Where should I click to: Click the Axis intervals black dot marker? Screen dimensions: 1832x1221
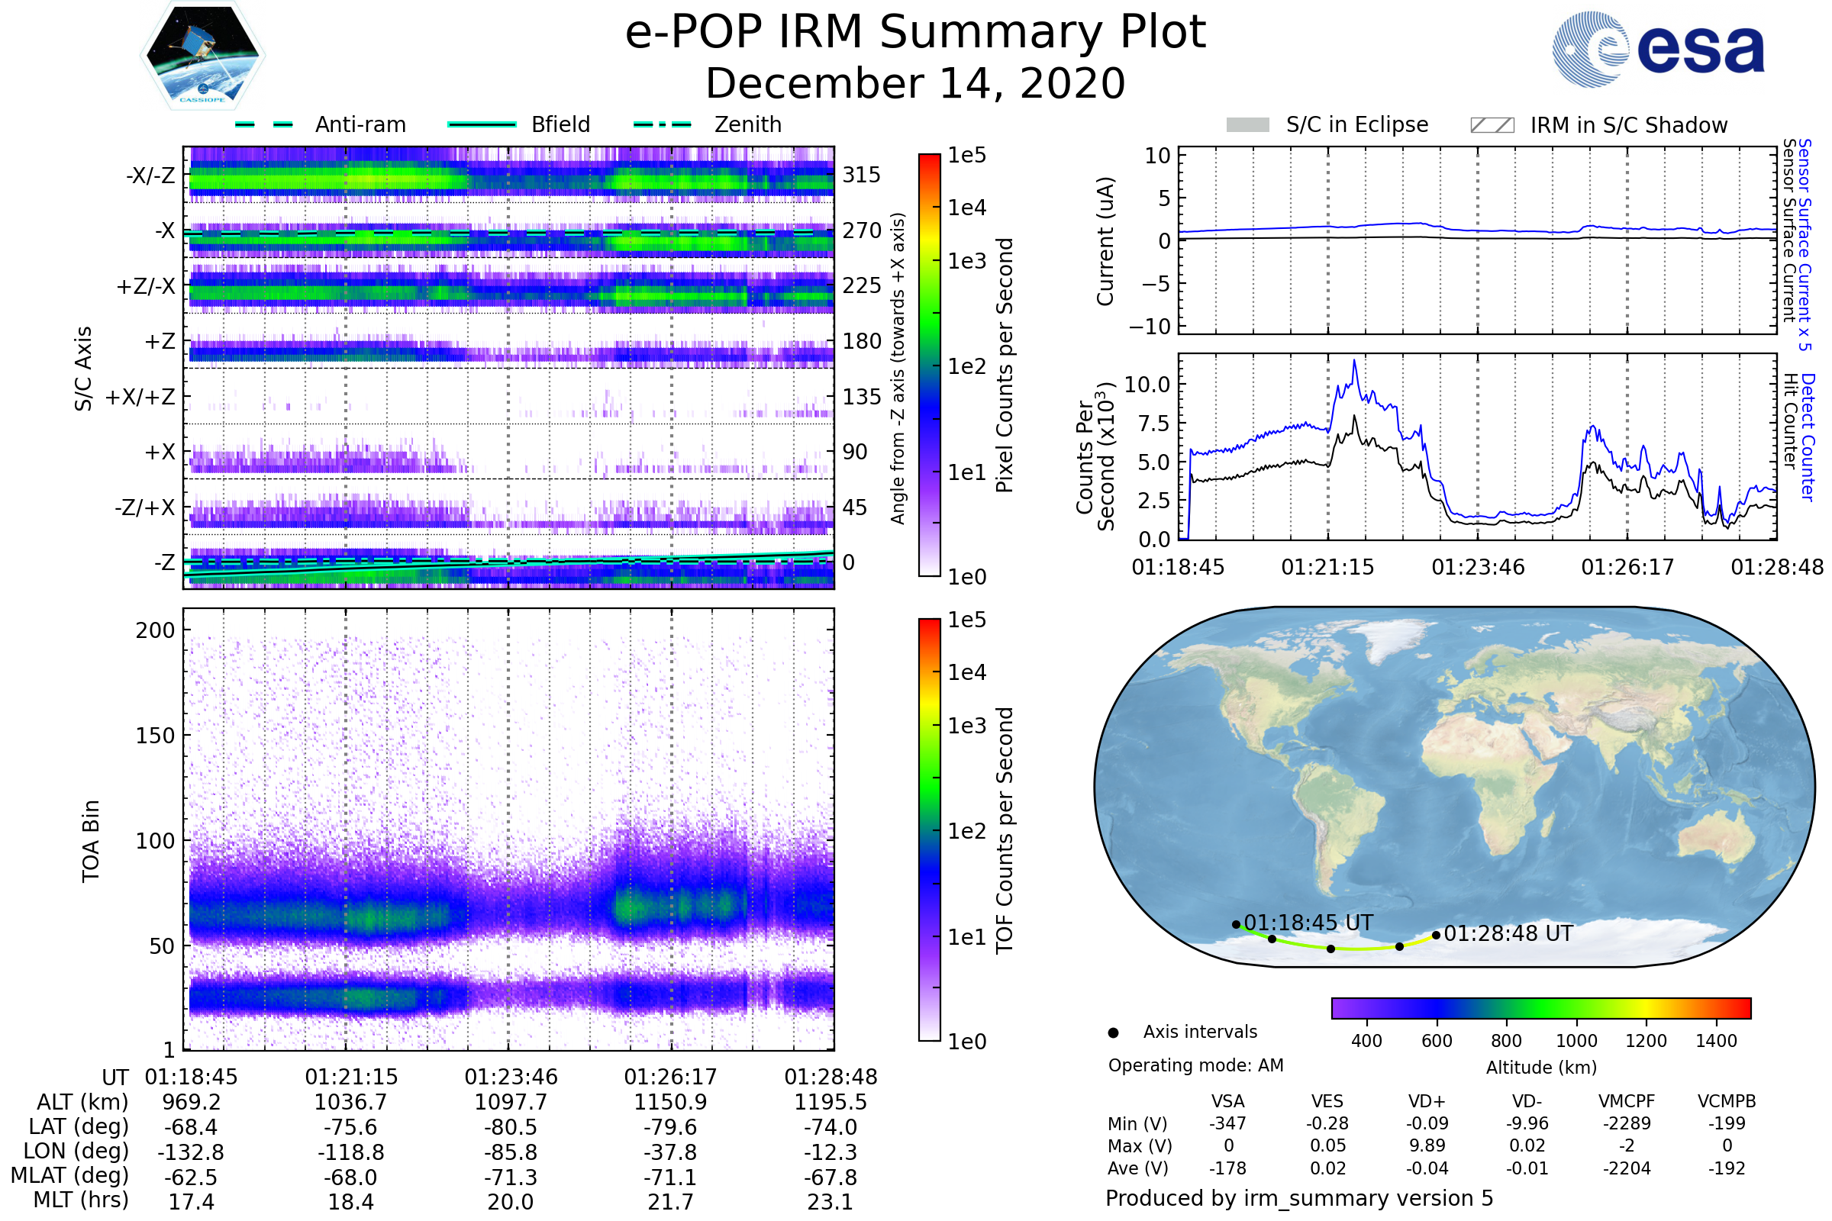(x=1113, y=1033)
